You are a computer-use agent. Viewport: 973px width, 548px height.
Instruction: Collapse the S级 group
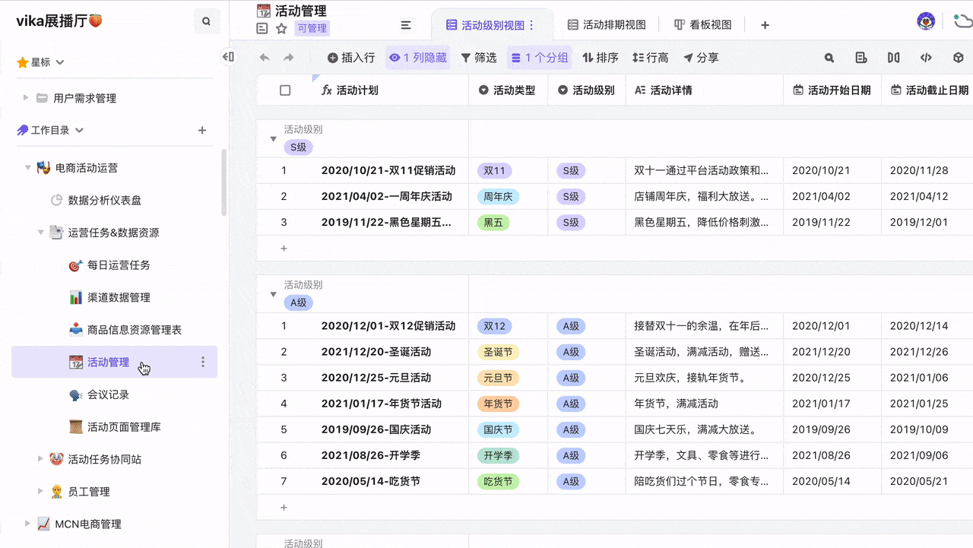pyautogui.click(x=273, y=139)
